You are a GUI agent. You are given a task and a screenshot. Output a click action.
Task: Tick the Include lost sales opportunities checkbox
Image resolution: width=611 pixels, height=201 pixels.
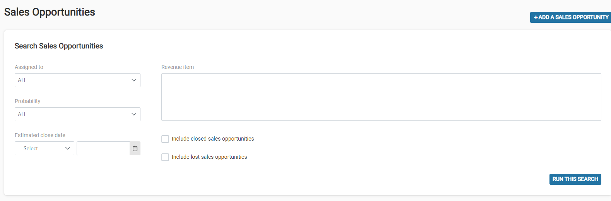(x=165, y=157)
